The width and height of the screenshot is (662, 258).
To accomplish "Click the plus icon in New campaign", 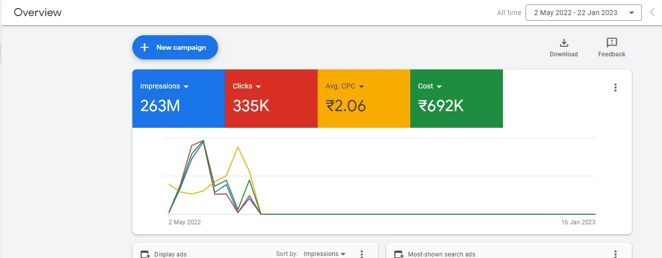I will 144,47.
